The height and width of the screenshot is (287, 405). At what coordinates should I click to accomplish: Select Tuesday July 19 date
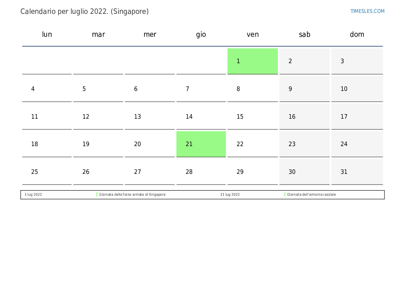pyautogui.click(x=98, y=144)
